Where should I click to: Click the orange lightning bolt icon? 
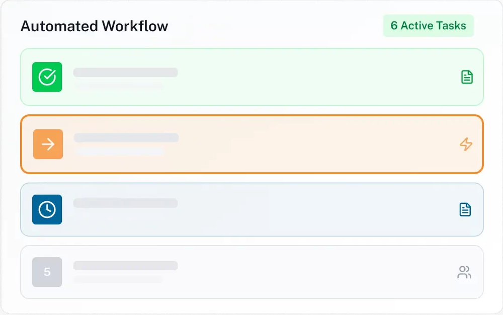point(466,144)
